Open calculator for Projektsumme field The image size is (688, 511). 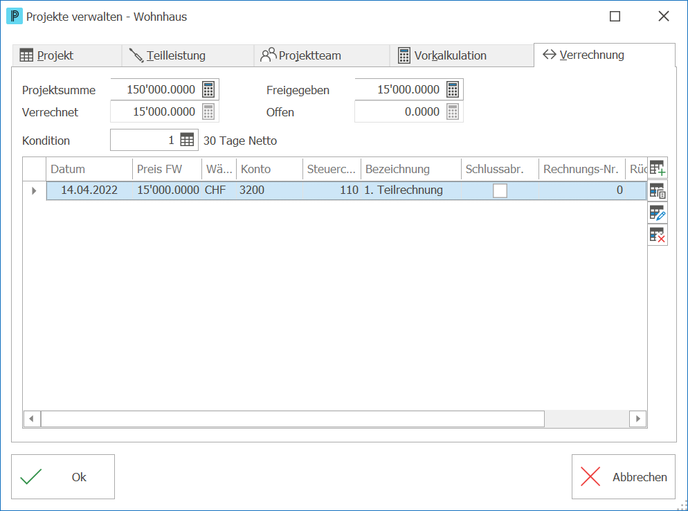click(208, 89)
